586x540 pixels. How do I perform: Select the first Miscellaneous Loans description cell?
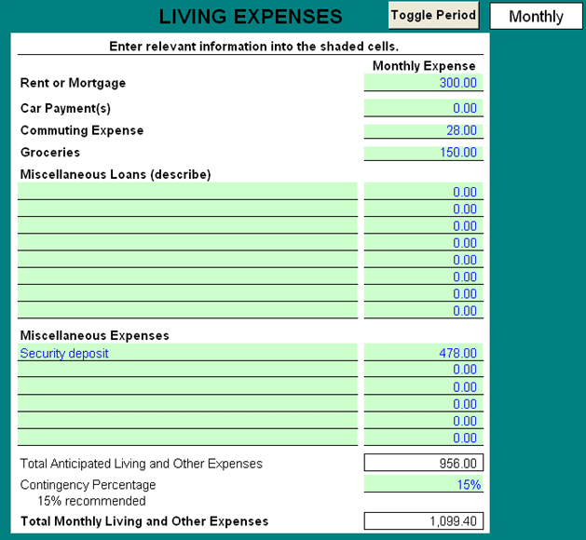[187, 192]
